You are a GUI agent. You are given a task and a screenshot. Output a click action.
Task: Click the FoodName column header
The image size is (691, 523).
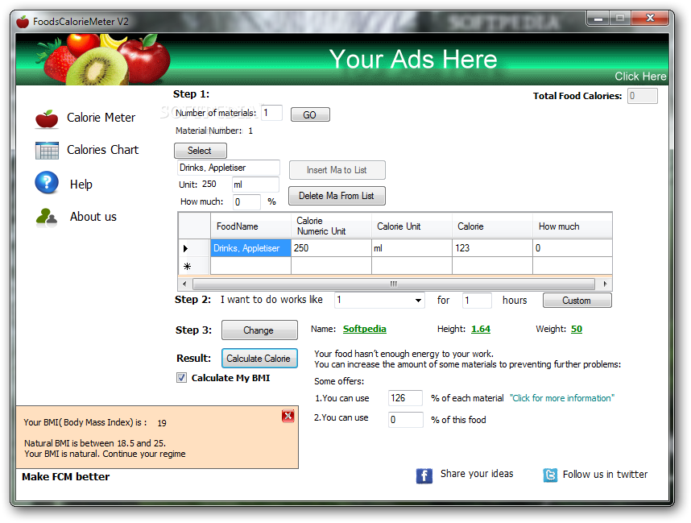(x=250, y=226)
